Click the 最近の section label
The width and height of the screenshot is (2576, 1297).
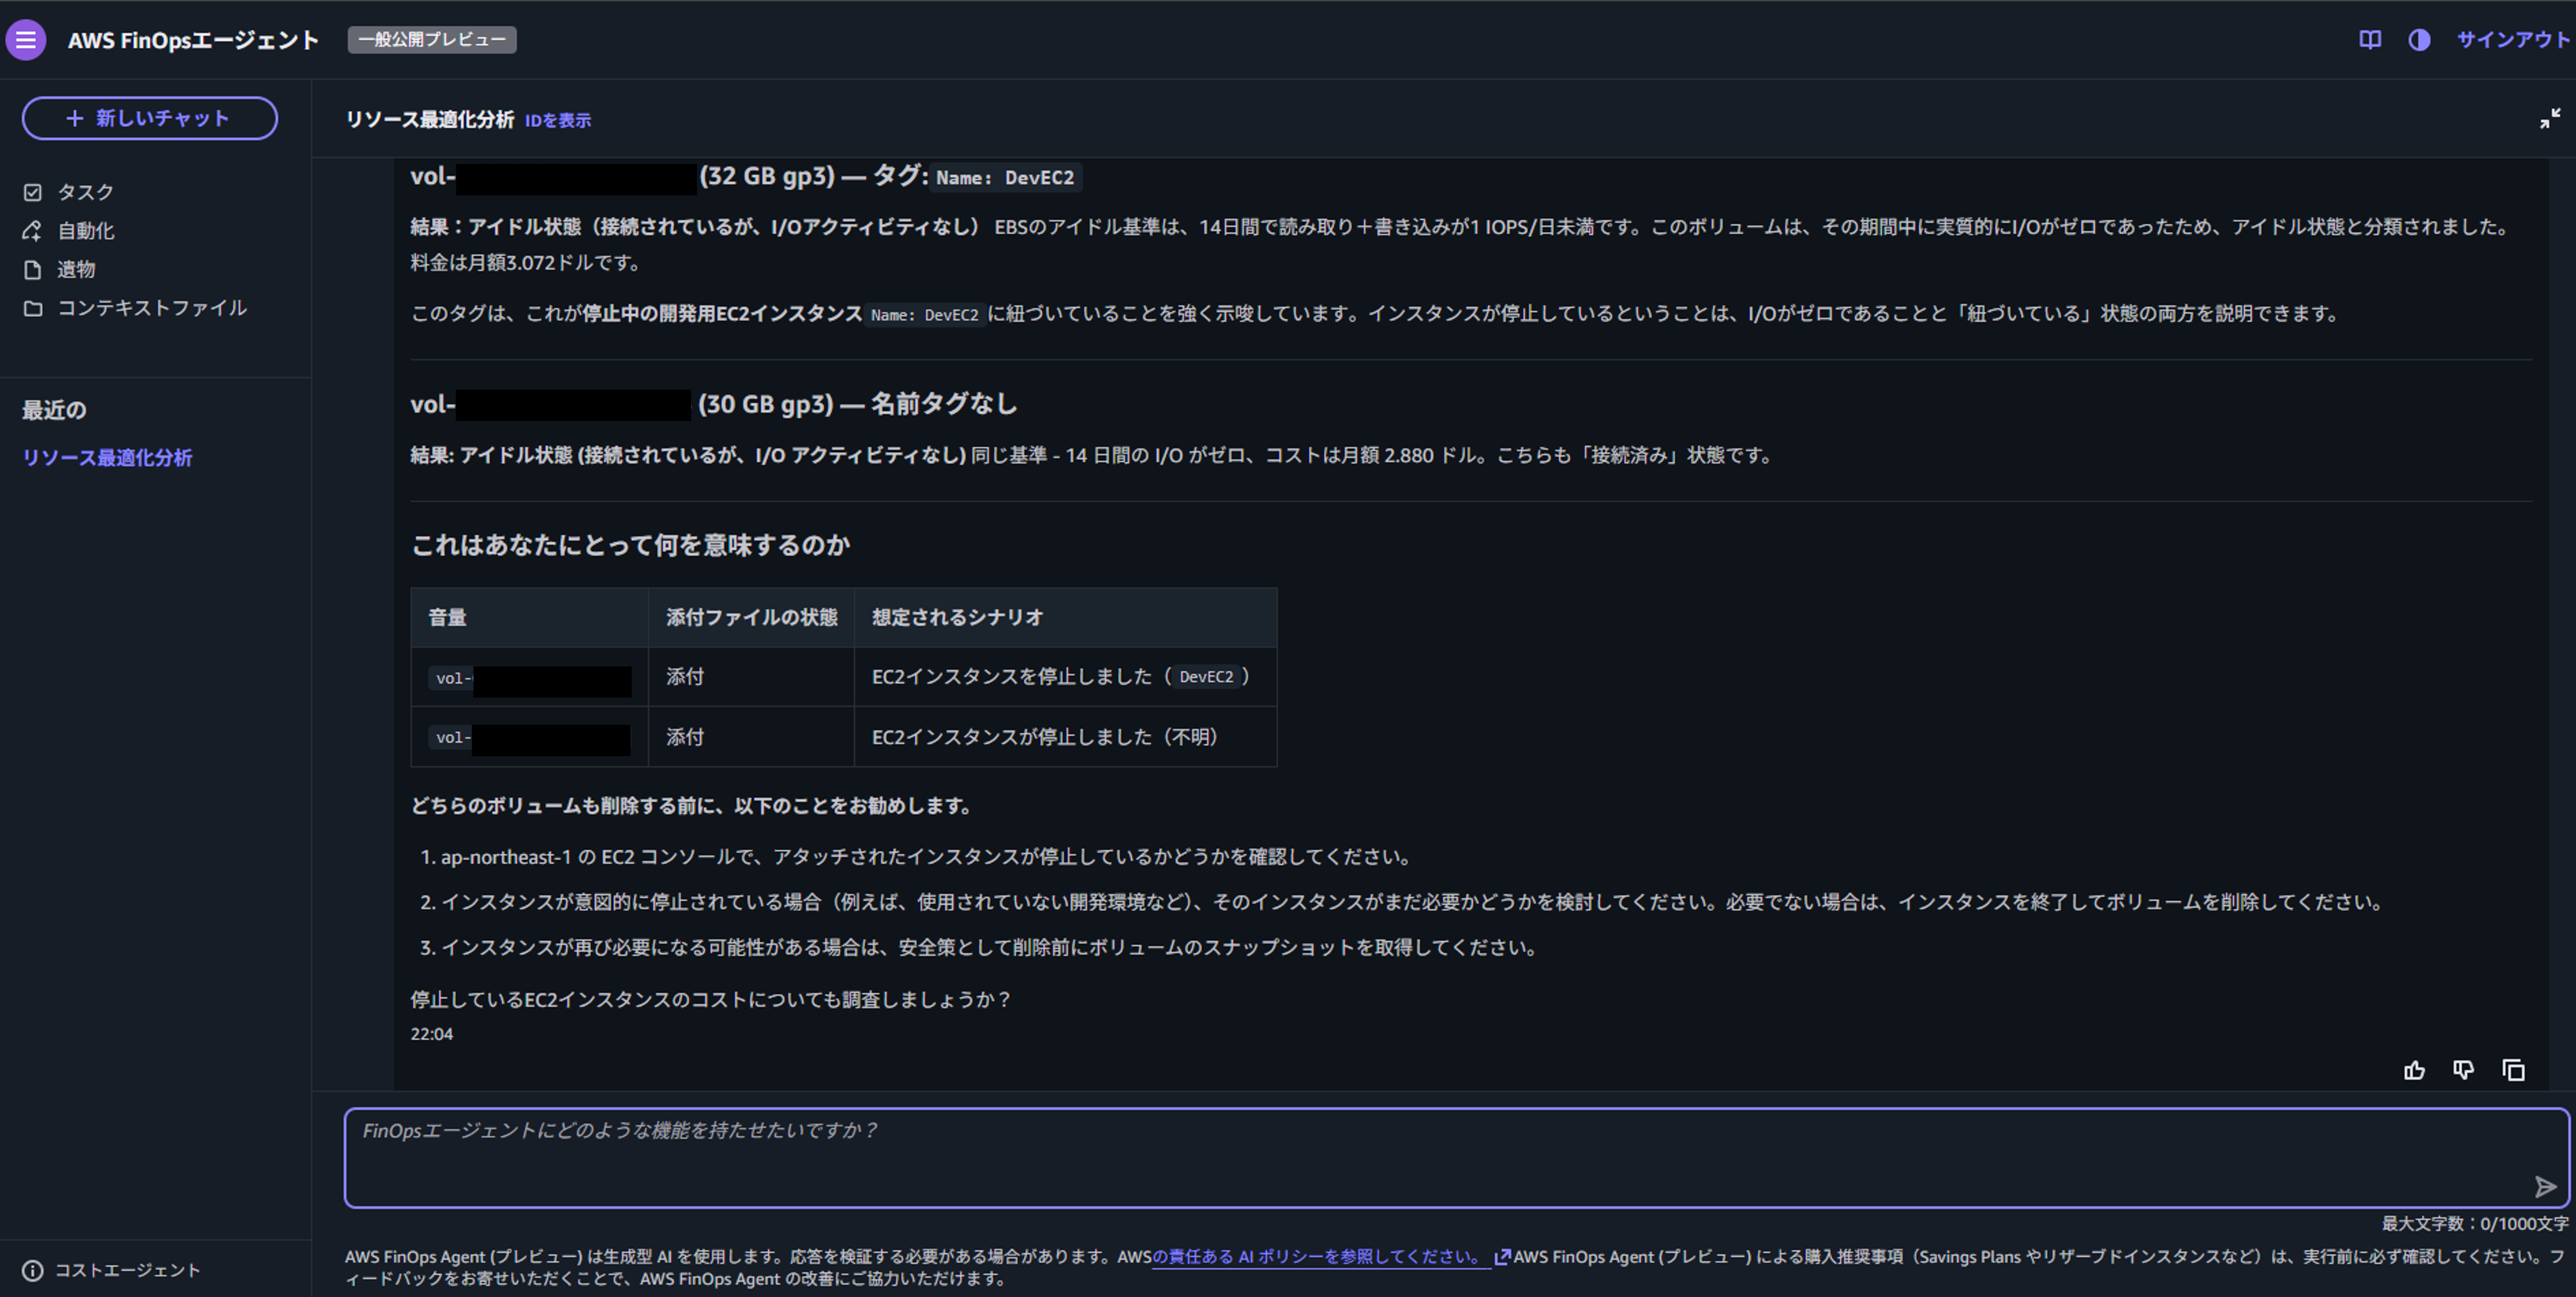[54, 410]
